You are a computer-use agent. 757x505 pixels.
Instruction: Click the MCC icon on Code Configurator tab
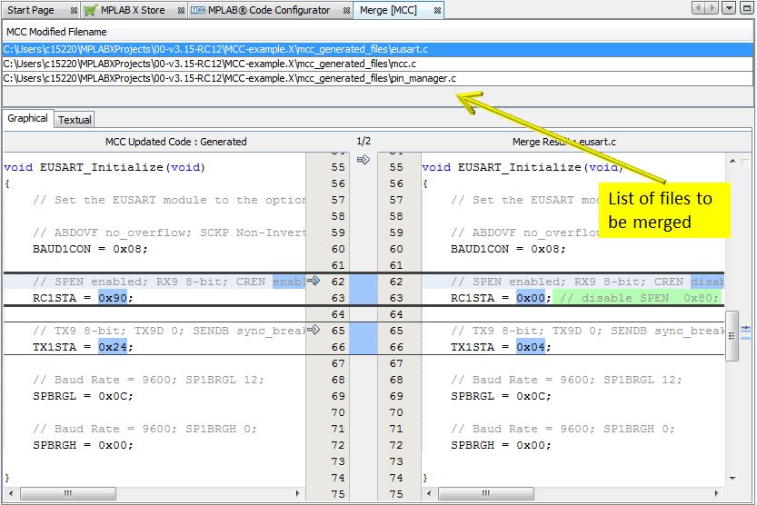(198, 10)
